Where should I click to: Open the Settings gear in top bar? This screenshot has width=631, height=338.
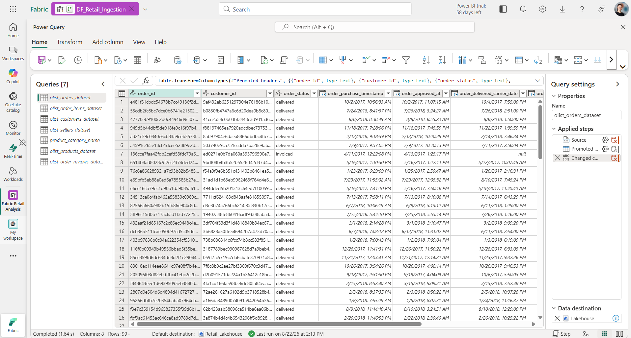542,9
